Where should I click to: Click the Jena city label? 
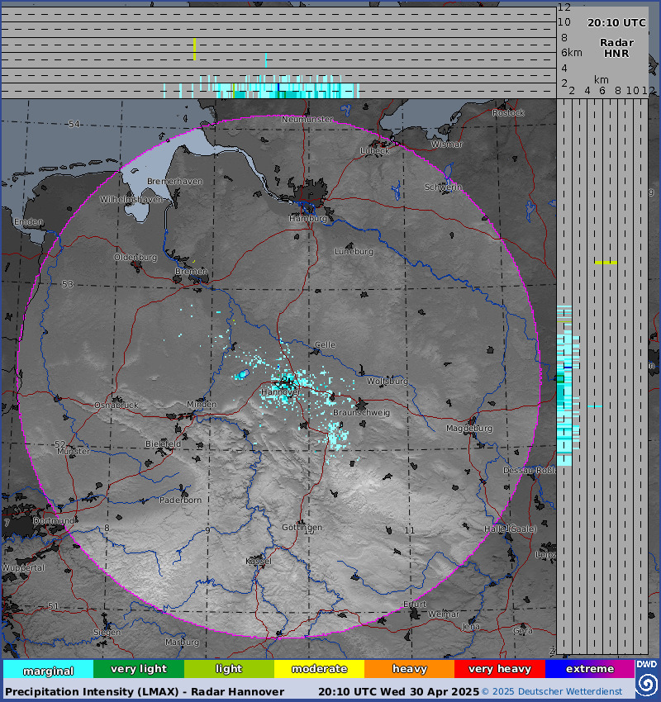(x=471, y=626)
